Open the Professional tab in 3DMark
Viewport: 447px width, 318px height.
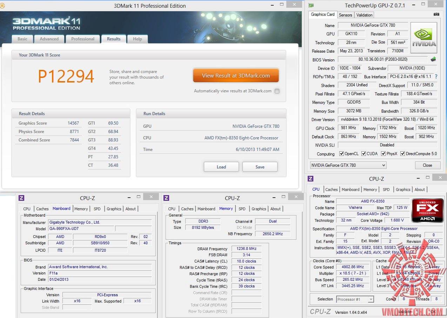point(83,39)
